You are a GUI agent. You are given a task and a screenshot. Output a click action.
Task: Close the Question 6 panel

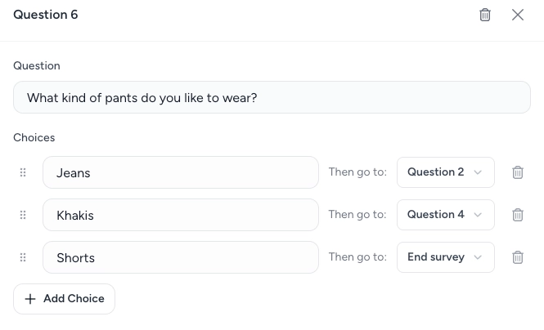pyautogui.click(x=518, y=15)
